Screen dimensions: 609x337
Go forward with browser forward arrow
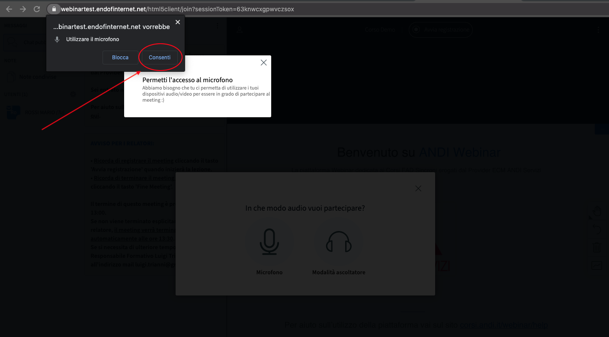pos(23,9)
